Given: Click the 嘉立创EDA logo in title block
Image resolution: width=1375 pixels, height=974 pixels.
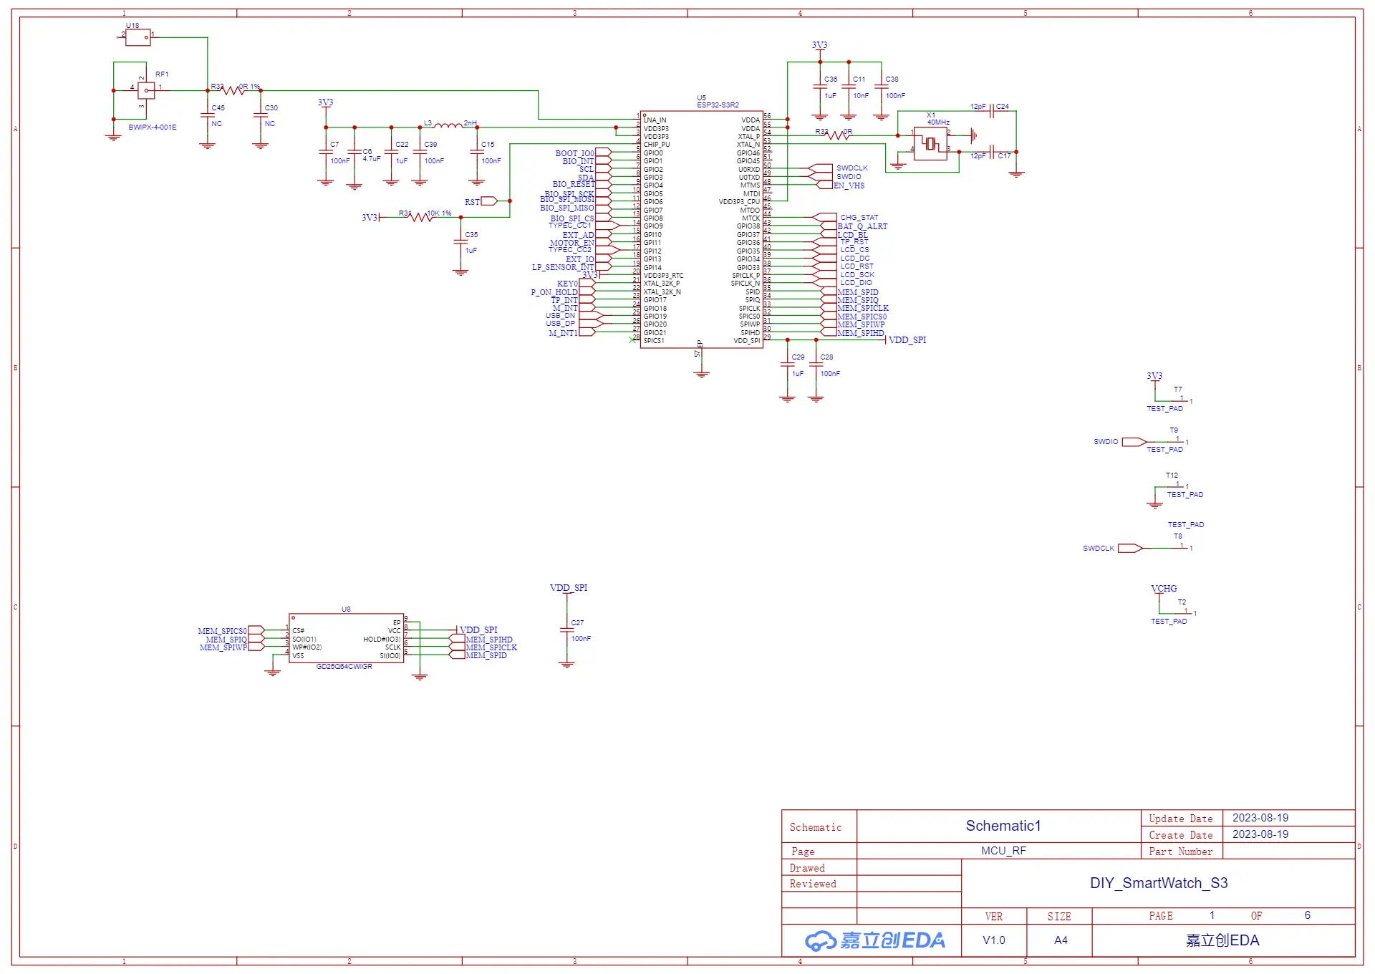Looking at the screenshot, I should 874,940.
